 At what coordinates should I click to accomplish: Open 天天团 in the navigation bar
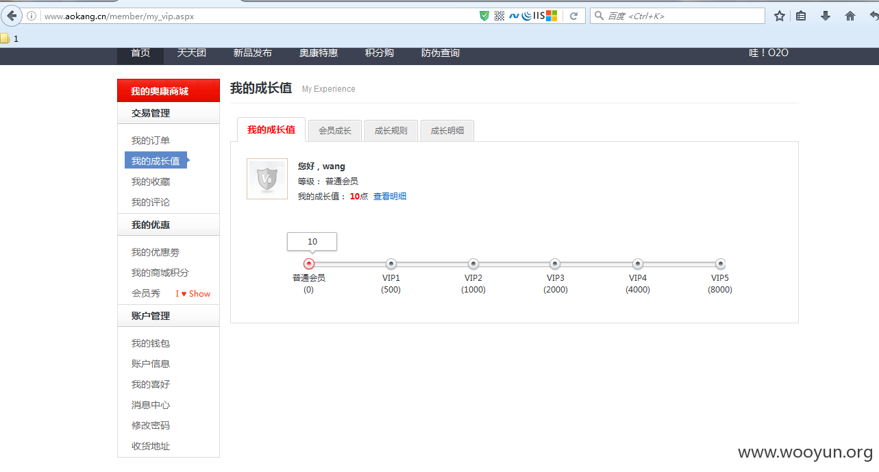192,53
